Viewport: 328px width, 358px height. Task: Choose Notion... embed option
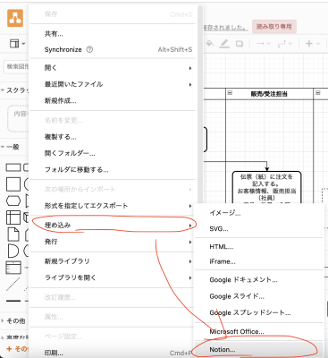click(258, 349)
